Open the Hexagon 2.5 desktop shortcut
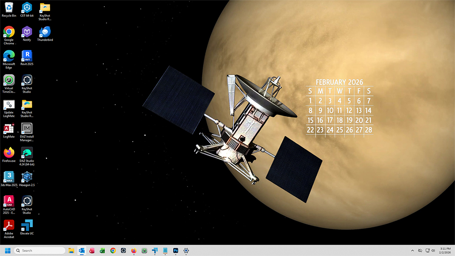 pos(27,177)
